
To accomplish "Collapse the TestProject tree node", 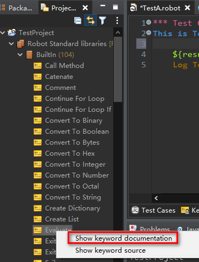I will tap(3, 33).
